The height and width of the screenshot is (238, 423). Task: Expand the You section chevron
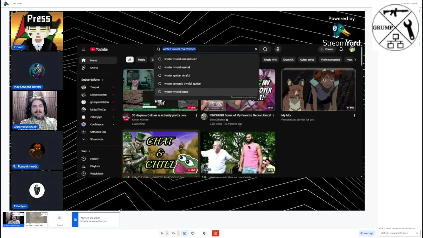click(89, 151)
